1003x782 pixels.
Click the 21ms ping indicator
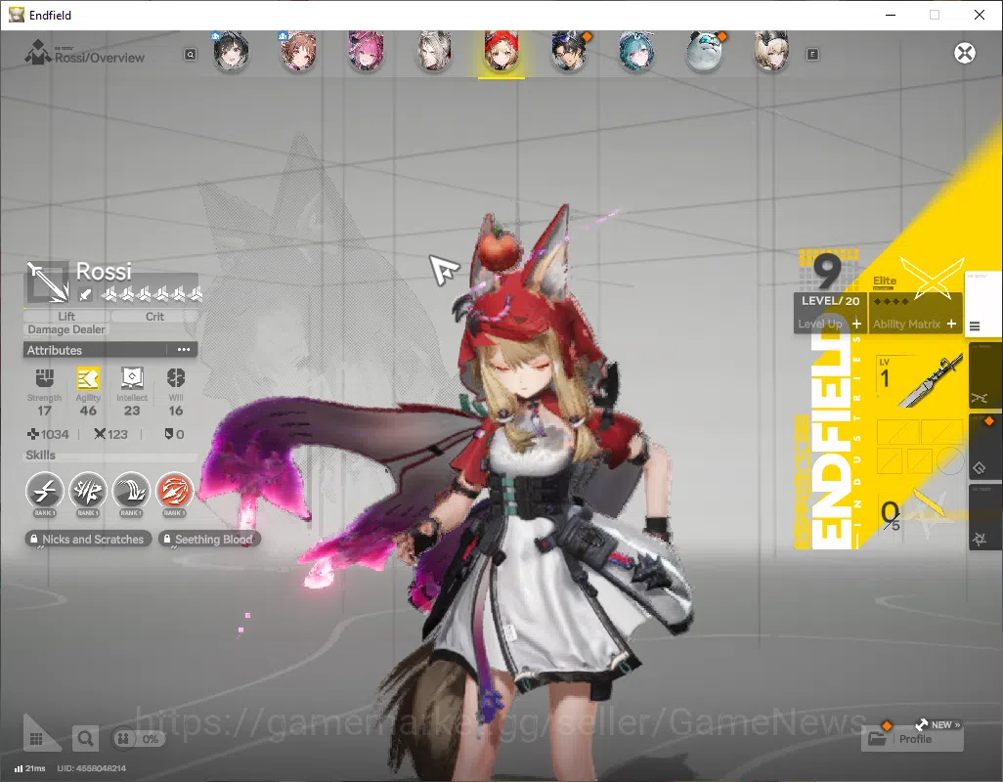(30, 768)
